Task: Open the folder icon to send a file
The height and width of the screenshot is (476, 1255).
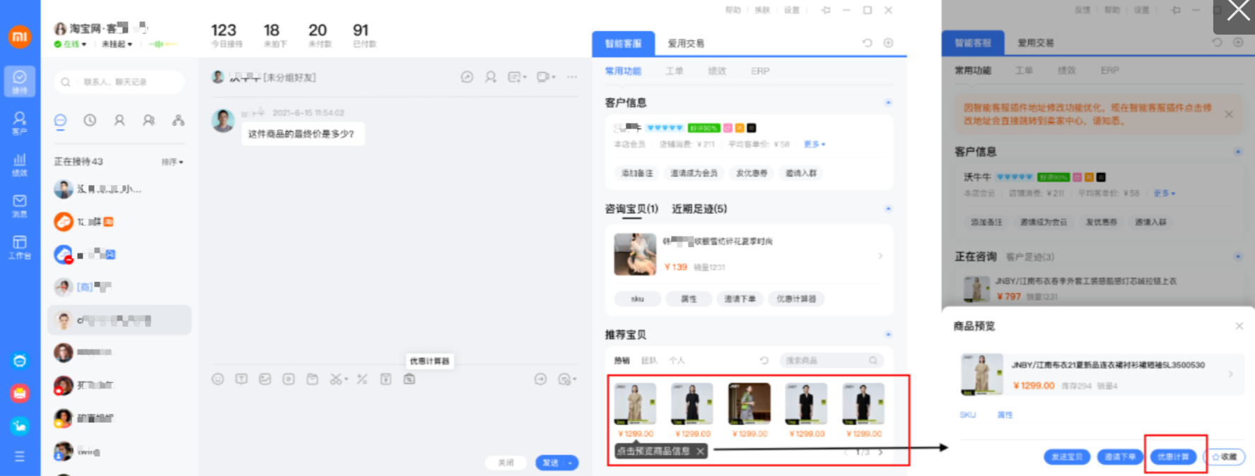Action: (x=312, y=379)
